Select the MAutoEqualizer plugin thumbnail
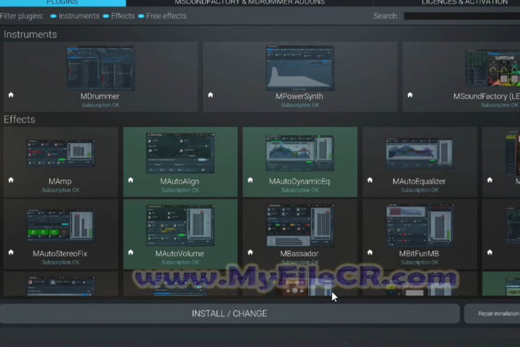 [x=420, y=153]
